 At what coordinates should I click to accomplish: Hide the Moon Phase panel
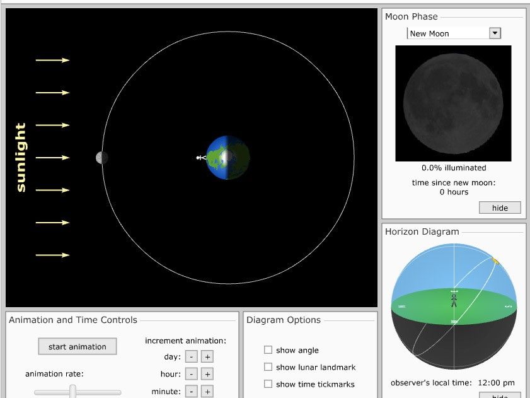[x=499, y=208]
